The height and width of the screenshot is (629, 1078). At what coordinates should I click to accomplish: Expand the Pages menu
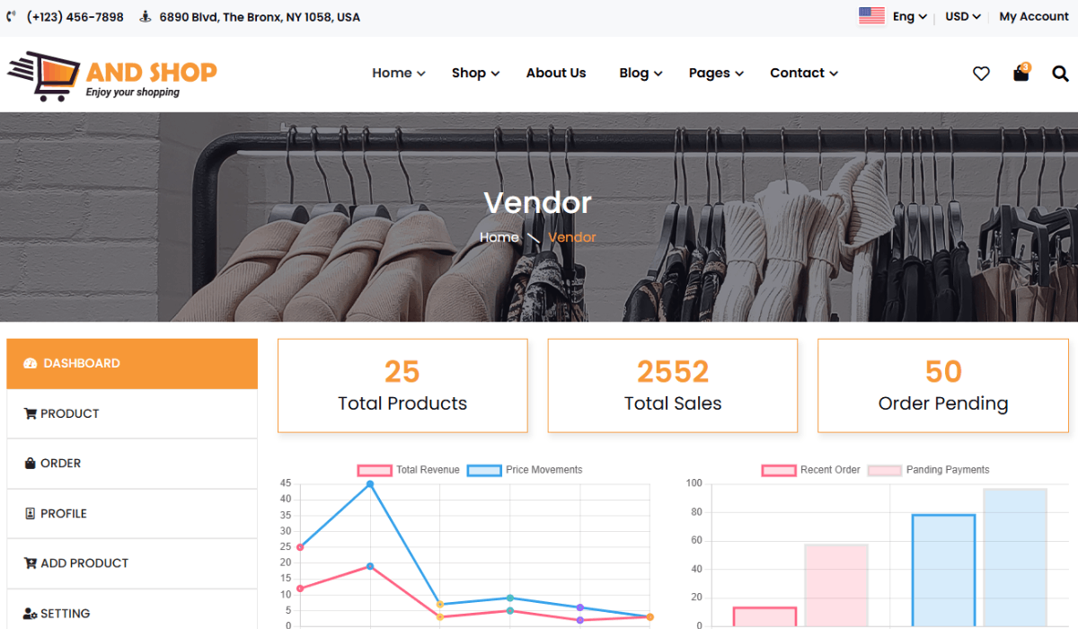point(716,74)
